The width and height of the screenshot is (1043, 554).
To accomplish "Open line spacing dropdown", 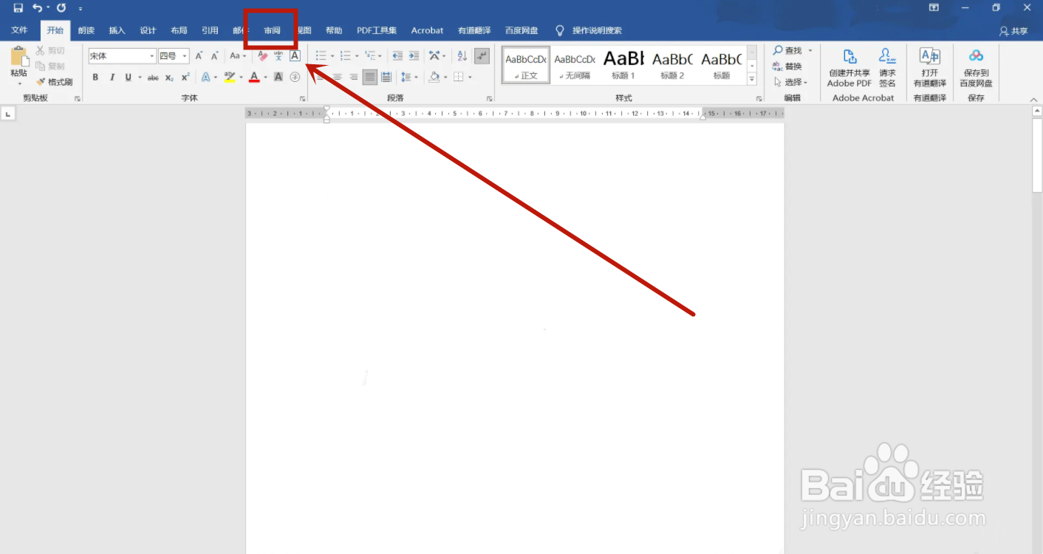I will [x=408, y=77].
